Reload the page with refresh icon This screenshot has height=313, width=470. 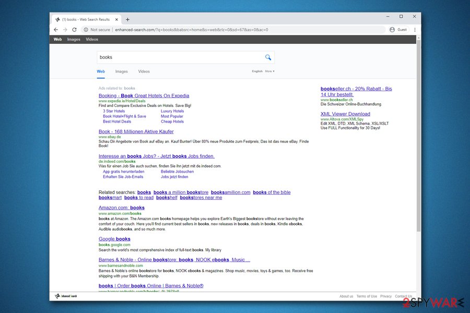pos(74,30)
